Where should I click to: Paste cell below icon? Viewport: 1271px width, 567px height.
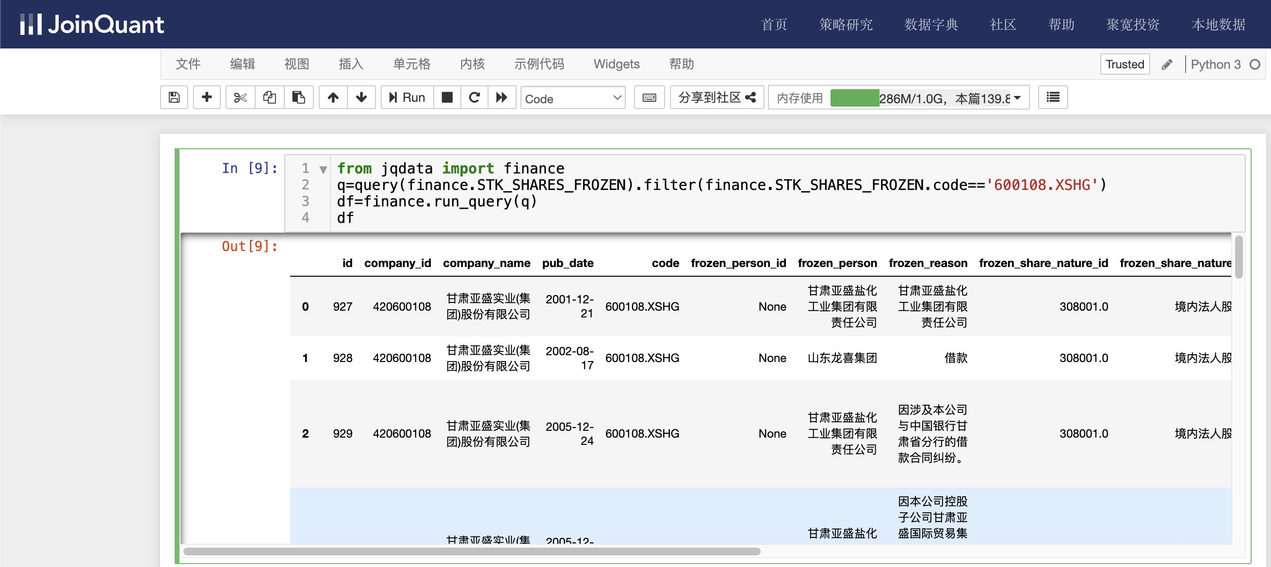pos(298,97)
